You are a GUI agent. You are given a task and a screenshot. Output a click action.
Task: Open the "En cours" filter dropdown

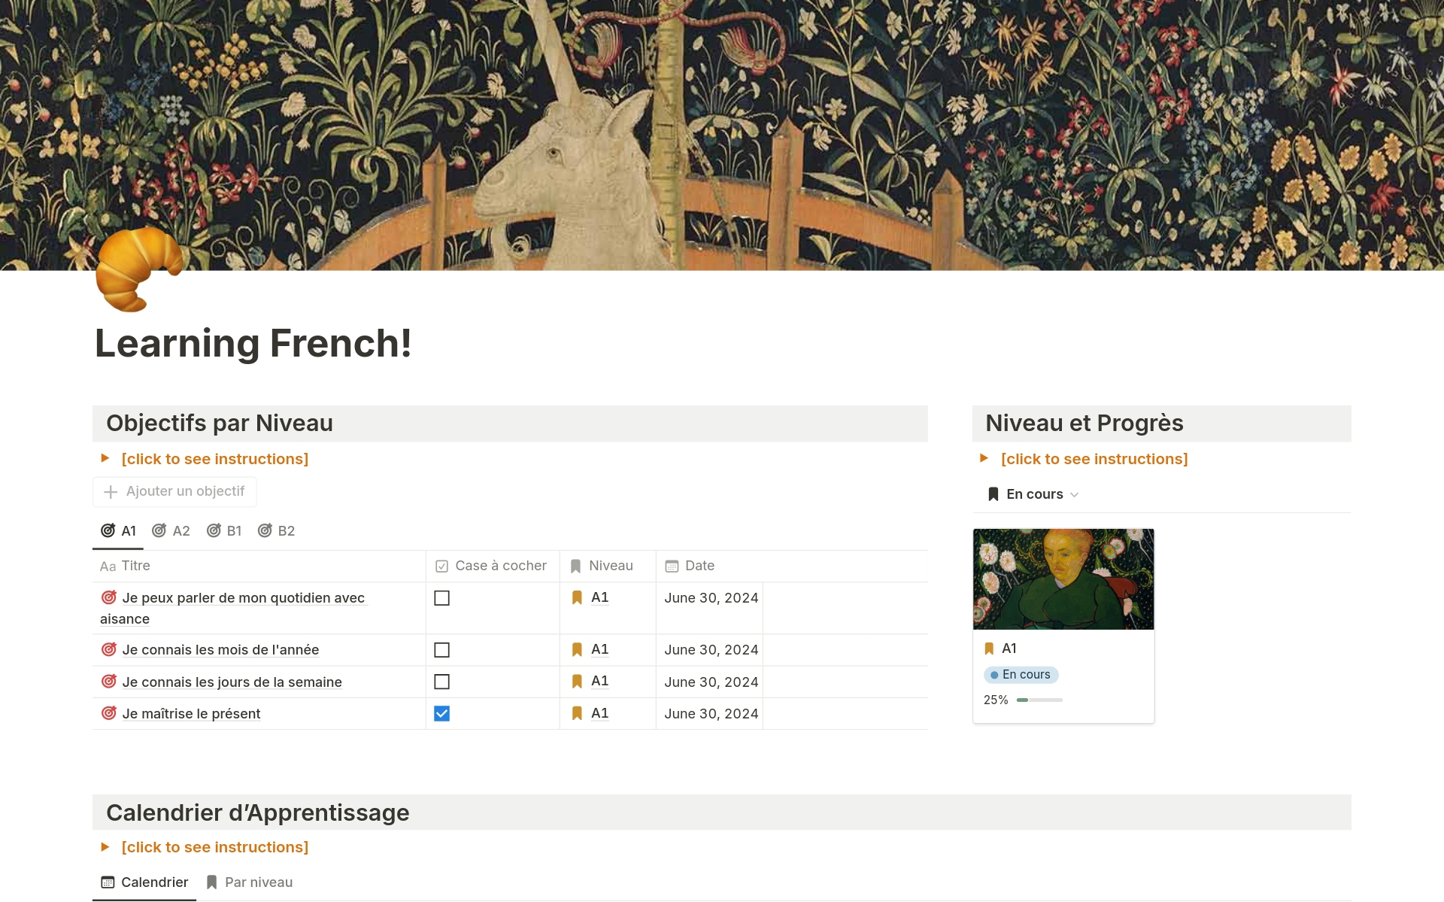(1032, 494)
